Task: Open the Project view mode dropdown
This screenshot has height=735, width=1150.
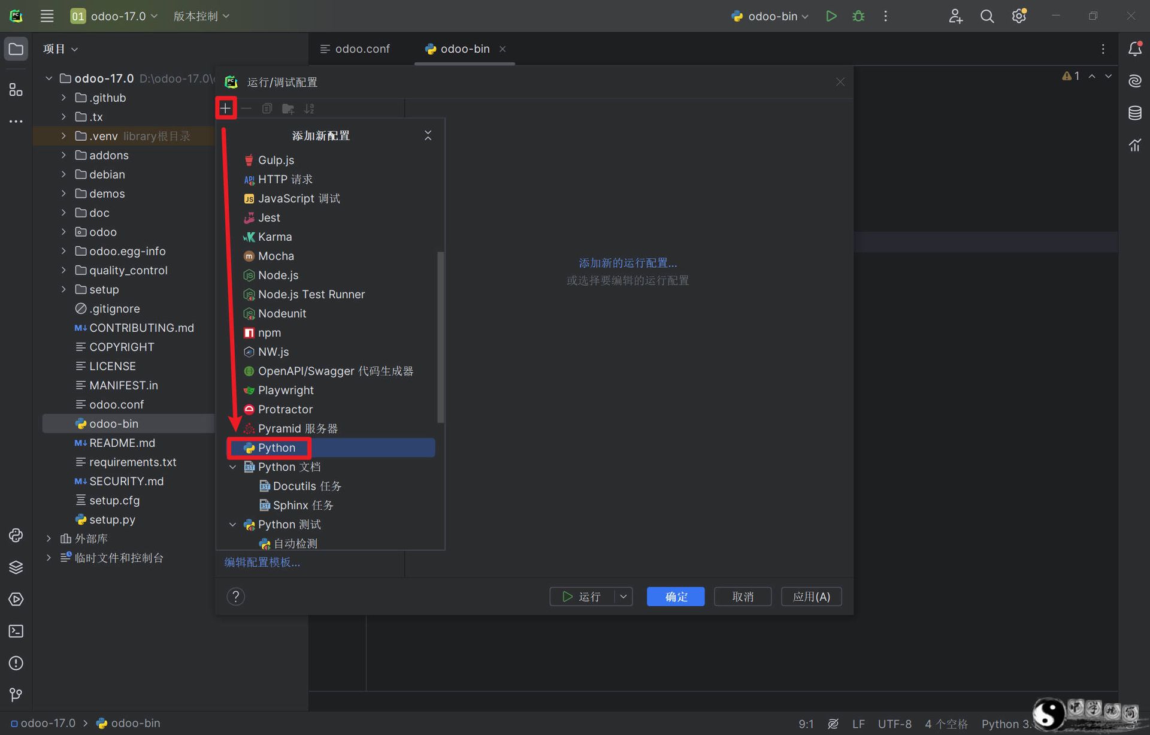Action: (x=60, y=49)
